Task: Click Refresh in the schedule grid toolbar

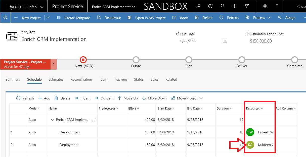Action: tap(25, 98)
